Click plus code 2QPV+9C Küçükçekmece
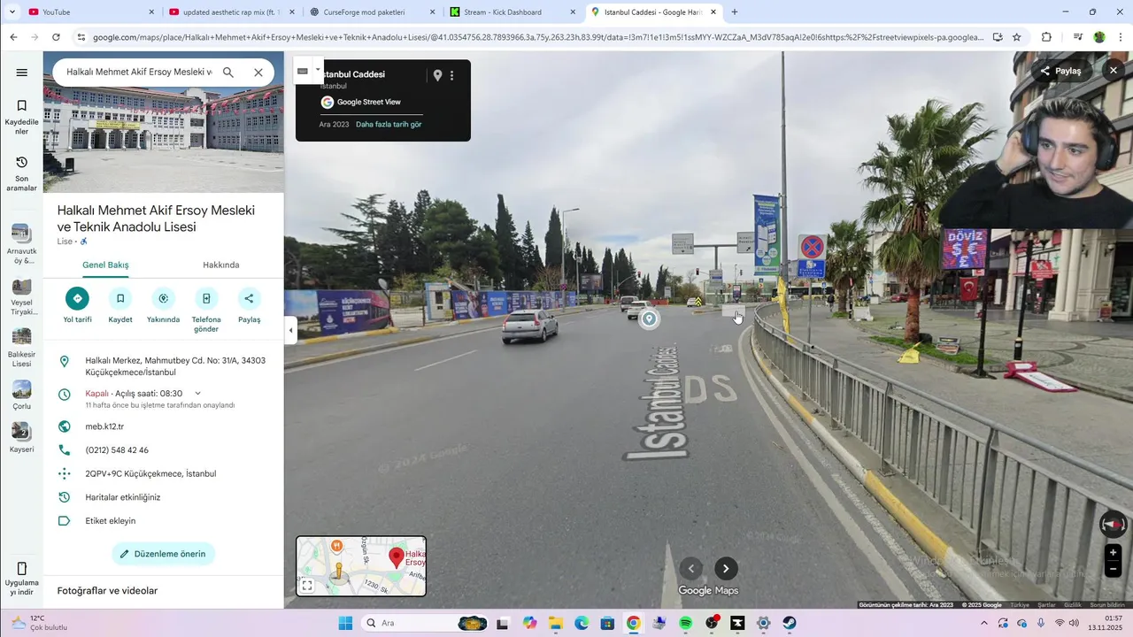Viewport: 1133px width, 637px height. (150, 474)
